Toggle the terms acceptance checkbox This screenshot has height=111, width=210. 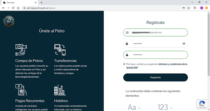click(124, 64)
